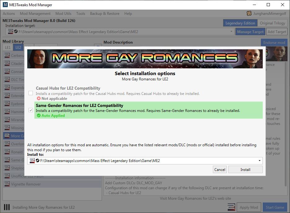Click the game logo icon left of Apply Mod
Image resolution: width=290 pixels, height=213 pixels.
(231, 207)
